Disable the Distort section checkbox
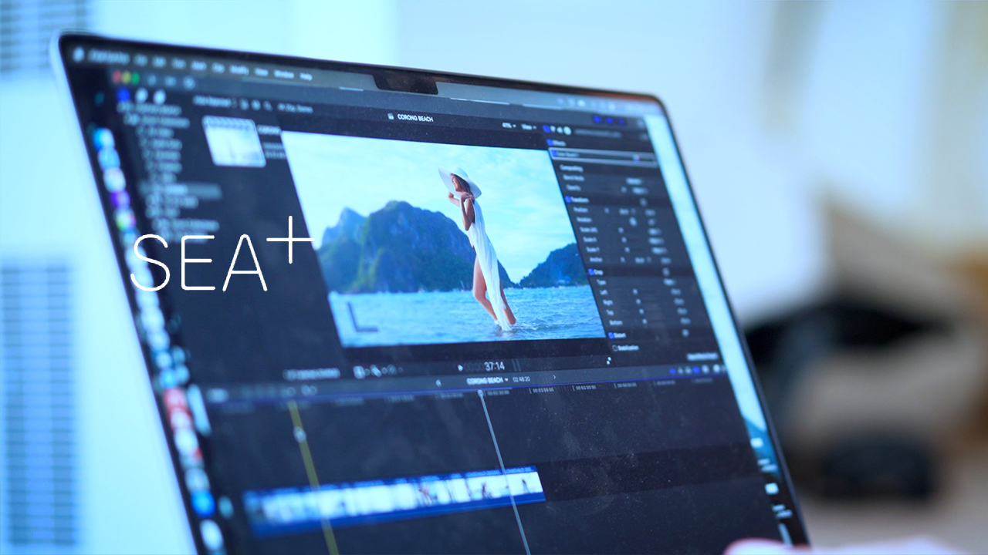The width and height of the screenshot is (988, 555). 609,335
